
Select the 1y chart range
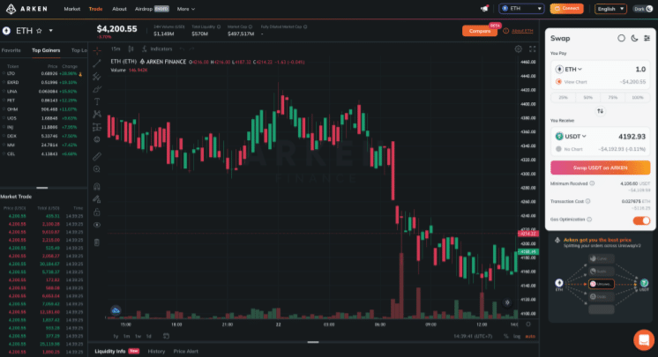coord(116,337)
